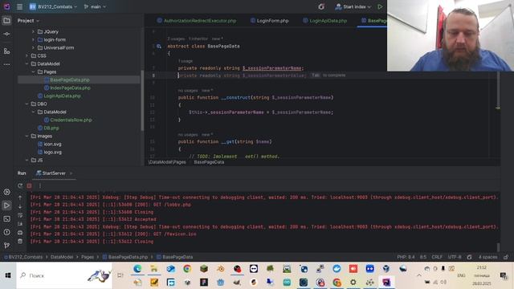Open Google Chrome from taskbar
Screen dimensions: 514x289
(187, 269)
